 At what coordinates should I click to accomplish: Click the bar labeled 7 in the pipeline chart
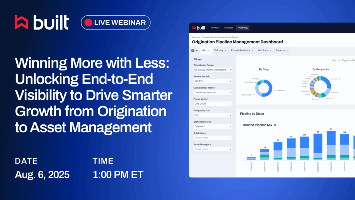[251, 158]
